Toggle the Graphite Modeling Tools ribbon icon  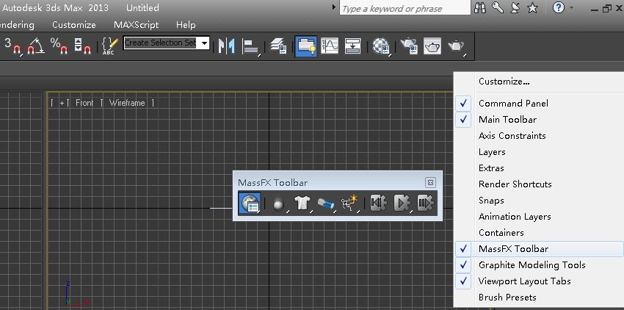click(305, 46)
